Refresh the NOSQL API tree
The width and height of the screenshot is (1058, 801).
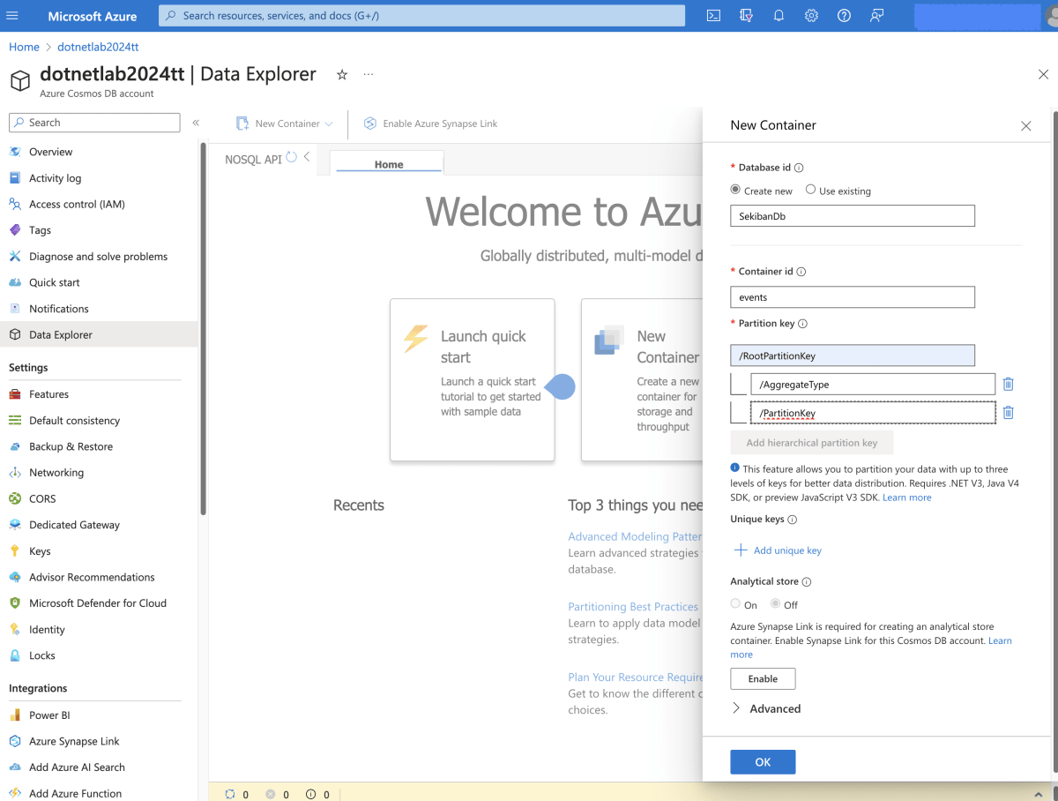[x=291, y=157]
